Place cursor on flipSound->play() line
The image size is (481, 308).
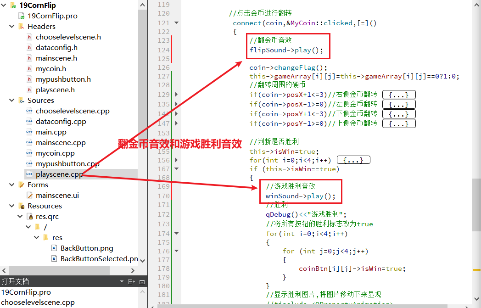tap(286, 50)
